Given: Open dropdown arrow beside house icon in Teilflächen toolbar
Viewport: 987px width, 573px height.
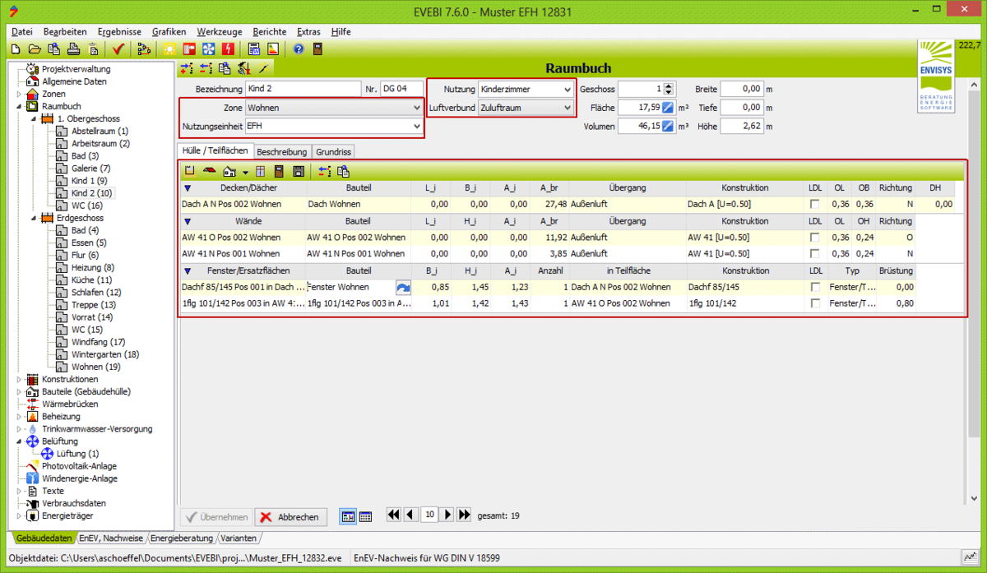Looking at the screenshot, I should pos(245,173).
